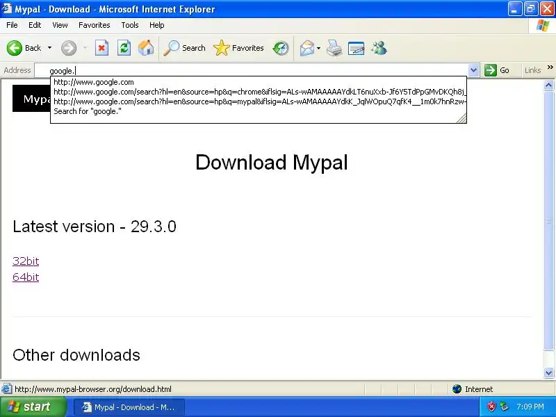Viewport: 556px width, 417px height.
Task: Open the Forward history dropdown arrow
Action: coord(85,48)
